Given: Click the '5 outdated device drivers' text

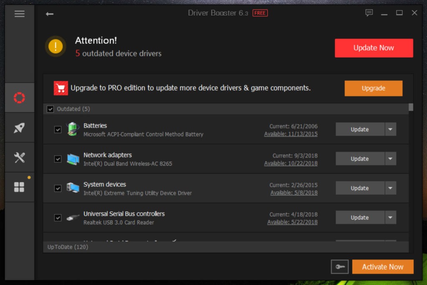Looking at the screenshot, I should pos(118,53).
